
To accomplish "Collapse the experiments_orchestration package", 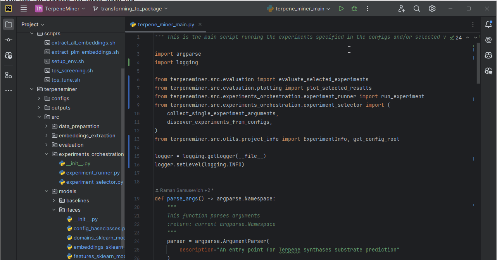I will [x=47, y=154].
